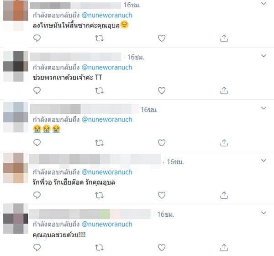Expand options chevron on 'ช่วยพวกเราด้วยเจ้าค่ะ' tweet
Screen dimensions: 274x256
click(263, 56)
